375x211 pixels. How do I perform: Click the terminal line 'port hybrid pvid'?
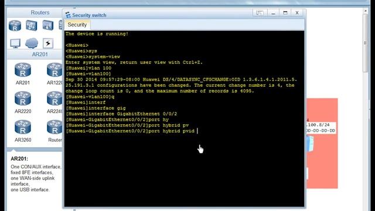coord(130,131)
